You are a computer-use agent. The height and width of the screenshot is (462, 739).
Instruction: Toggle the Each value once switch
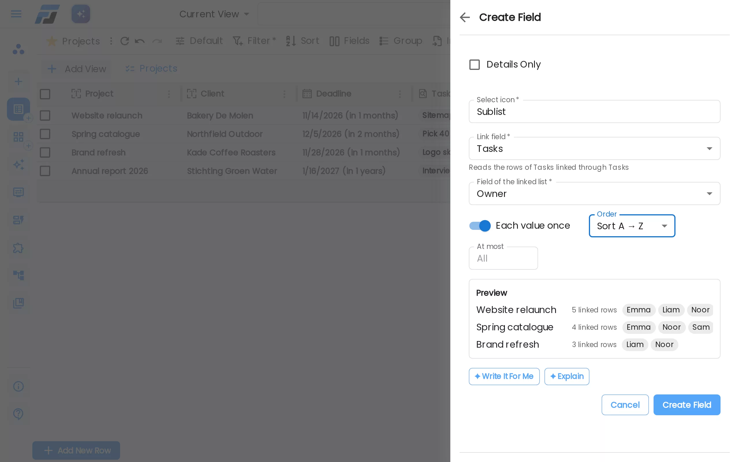point(480,226)
